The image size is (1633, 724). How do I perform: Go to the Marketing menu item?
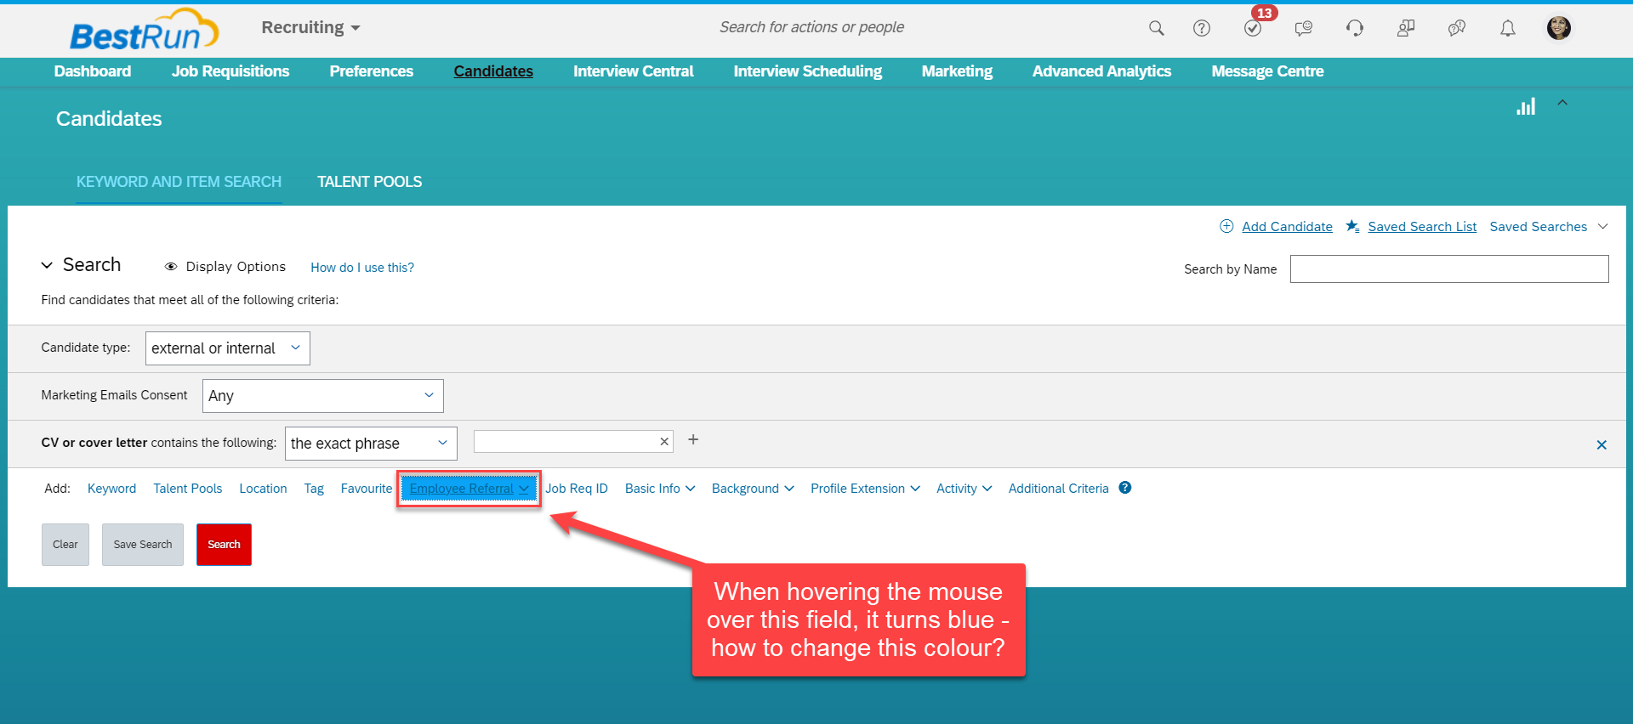[x=957, y=71]
